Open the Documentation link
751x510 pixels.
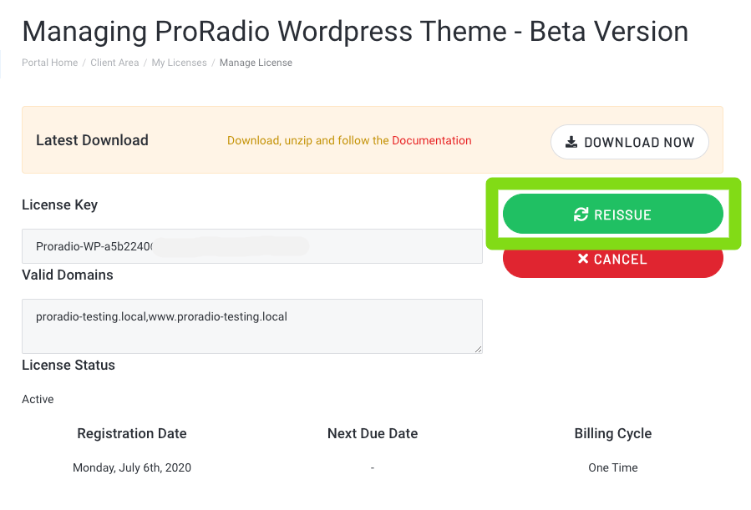pos(432,140)
